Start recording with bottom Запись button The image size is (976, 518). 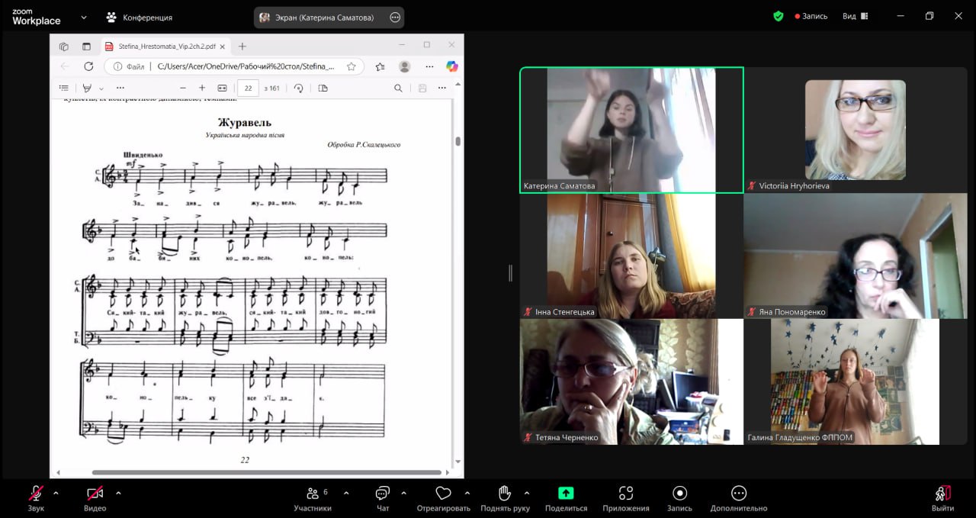pyautogui.click(x=679, y=498)
